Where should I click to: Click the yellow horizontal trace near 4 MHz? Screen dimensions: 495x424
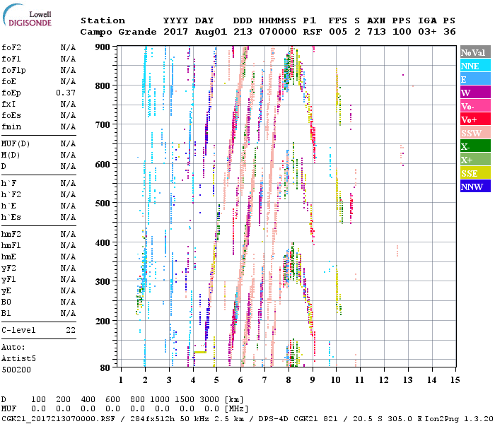point(200,352)
